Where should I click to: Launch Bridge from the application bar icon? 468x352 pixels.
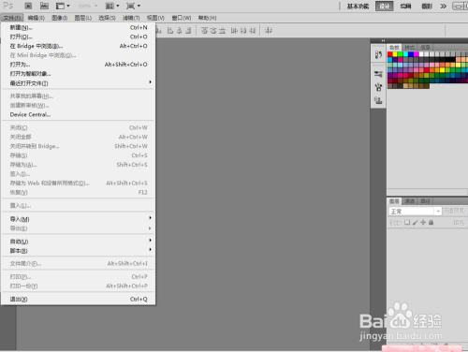tap(28, 6)
